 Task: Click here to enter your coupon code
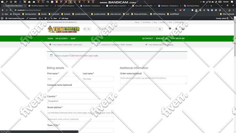click(x=84, y=56)
